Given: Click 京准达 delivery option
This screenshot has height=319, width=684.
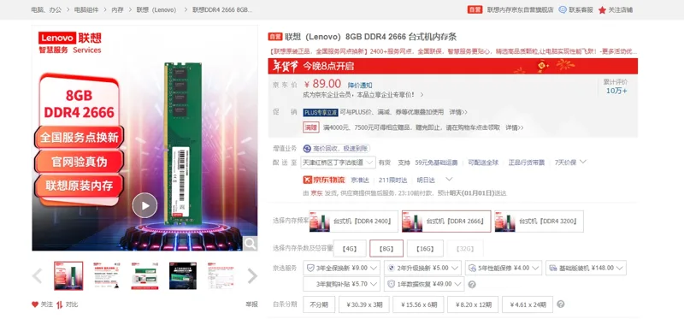Looking at the screenshot, I should tap(360, 180).
